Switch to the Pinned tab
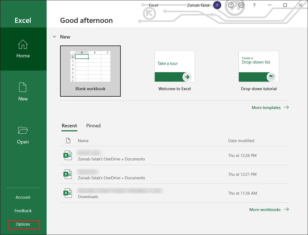 coord(93,126)
